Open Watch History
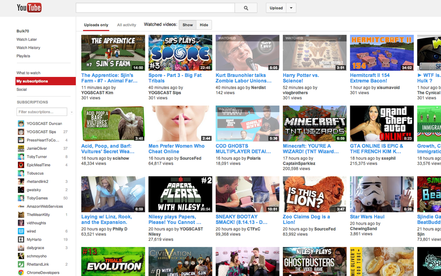This screenshot has height=276, width=441. pyautogui.click(x=28, y=47)
